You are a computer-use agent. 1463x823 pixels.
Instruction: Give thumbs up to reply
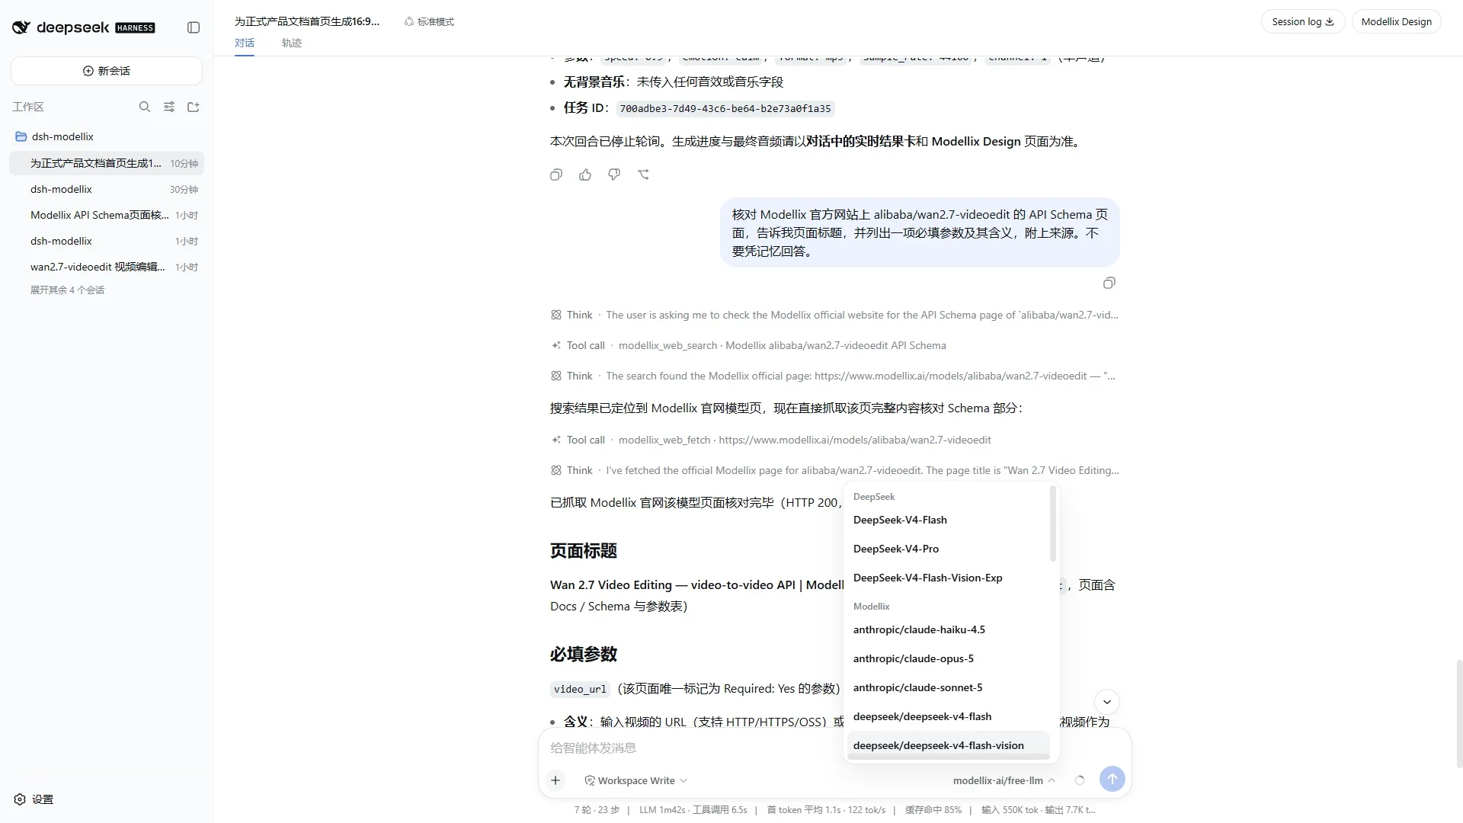[585, 175]
